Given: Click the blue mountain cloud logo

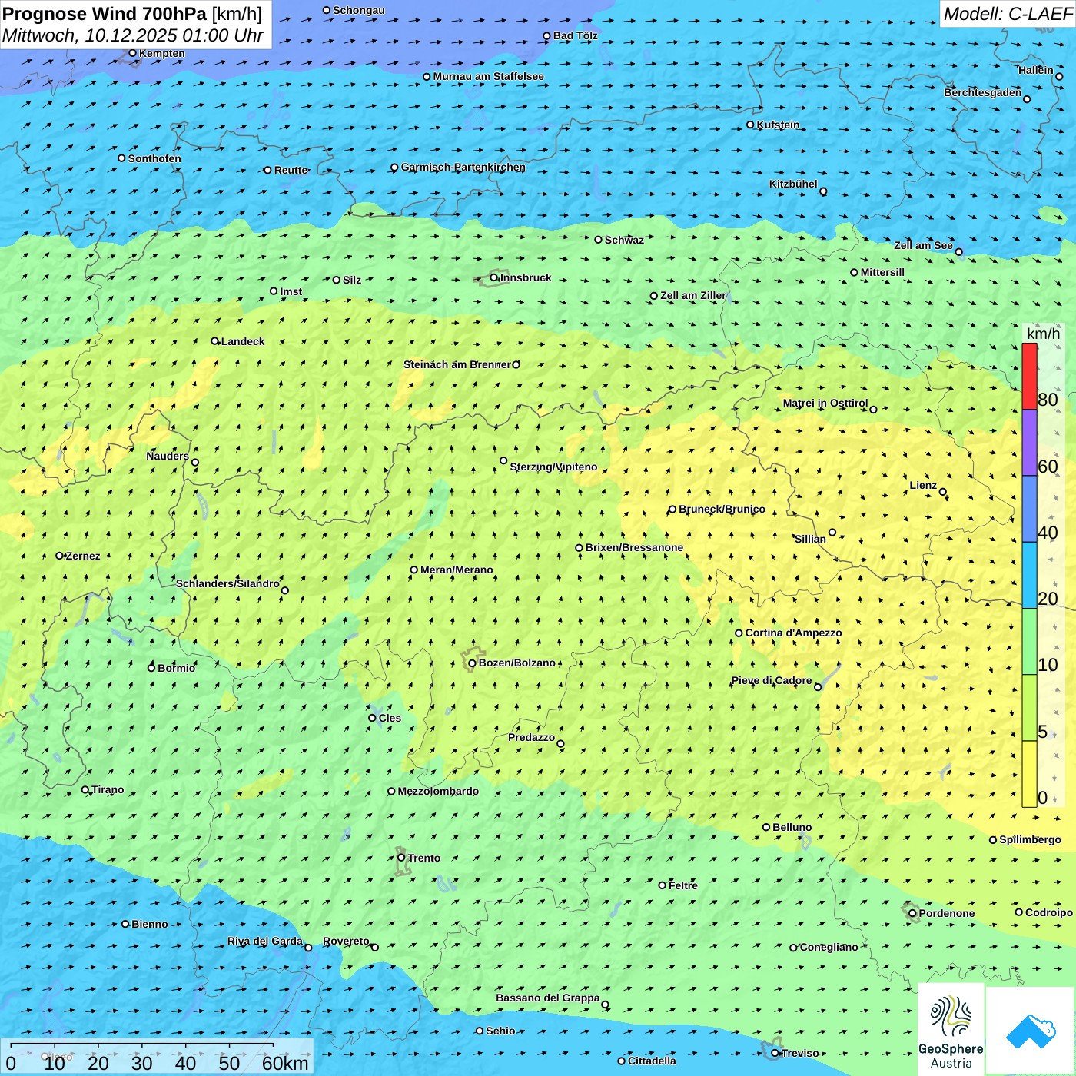Looking at the screenshot, I should tap(1030, 1030).
